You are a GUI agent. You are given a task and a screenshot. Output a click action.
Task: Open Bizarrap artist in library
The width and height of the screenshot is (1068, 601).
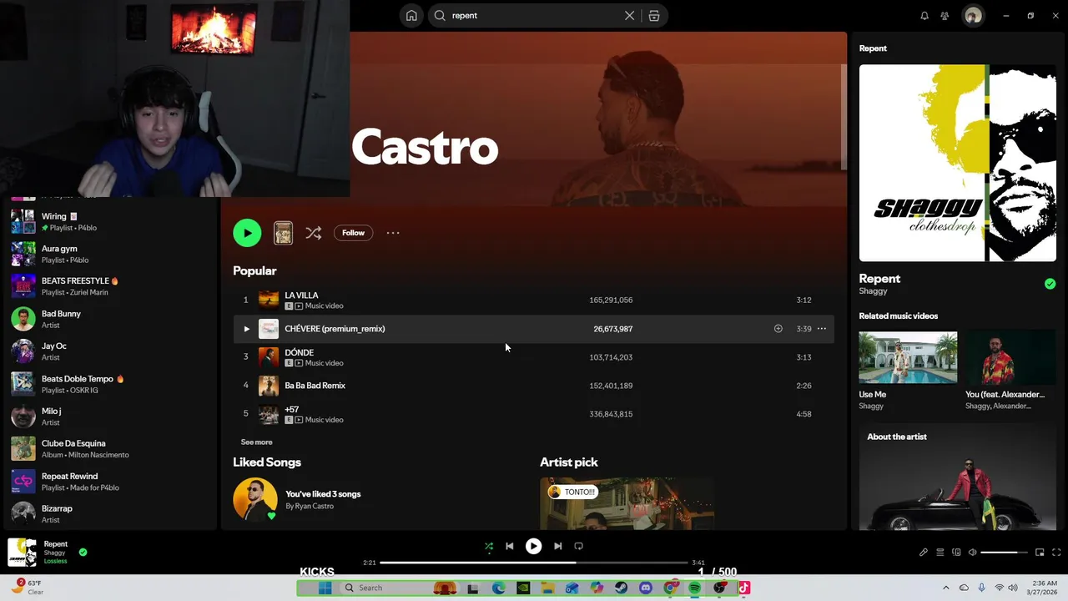pos(110,513)
